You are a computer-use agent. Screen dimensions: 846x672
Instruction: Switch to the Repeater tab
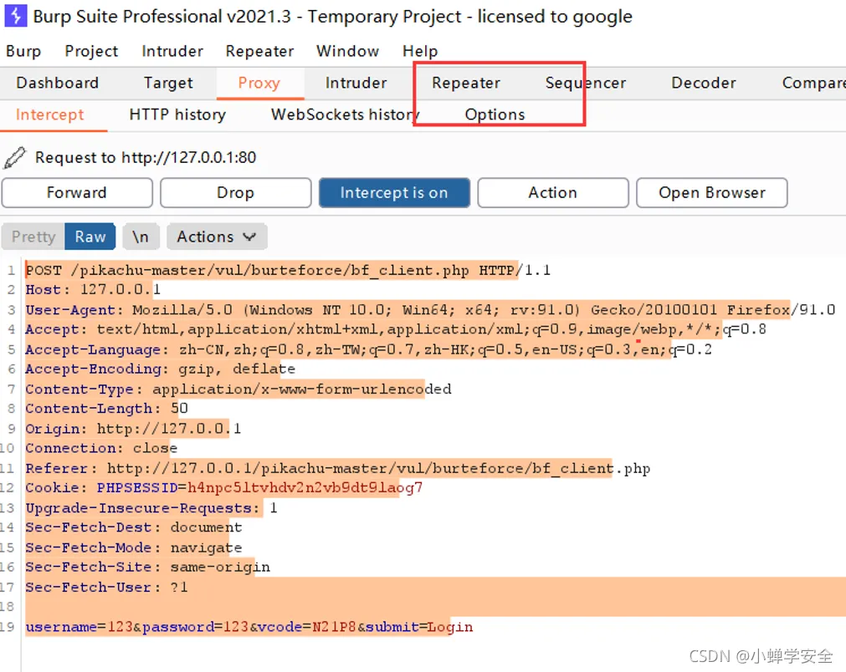[x=466, y=83]
